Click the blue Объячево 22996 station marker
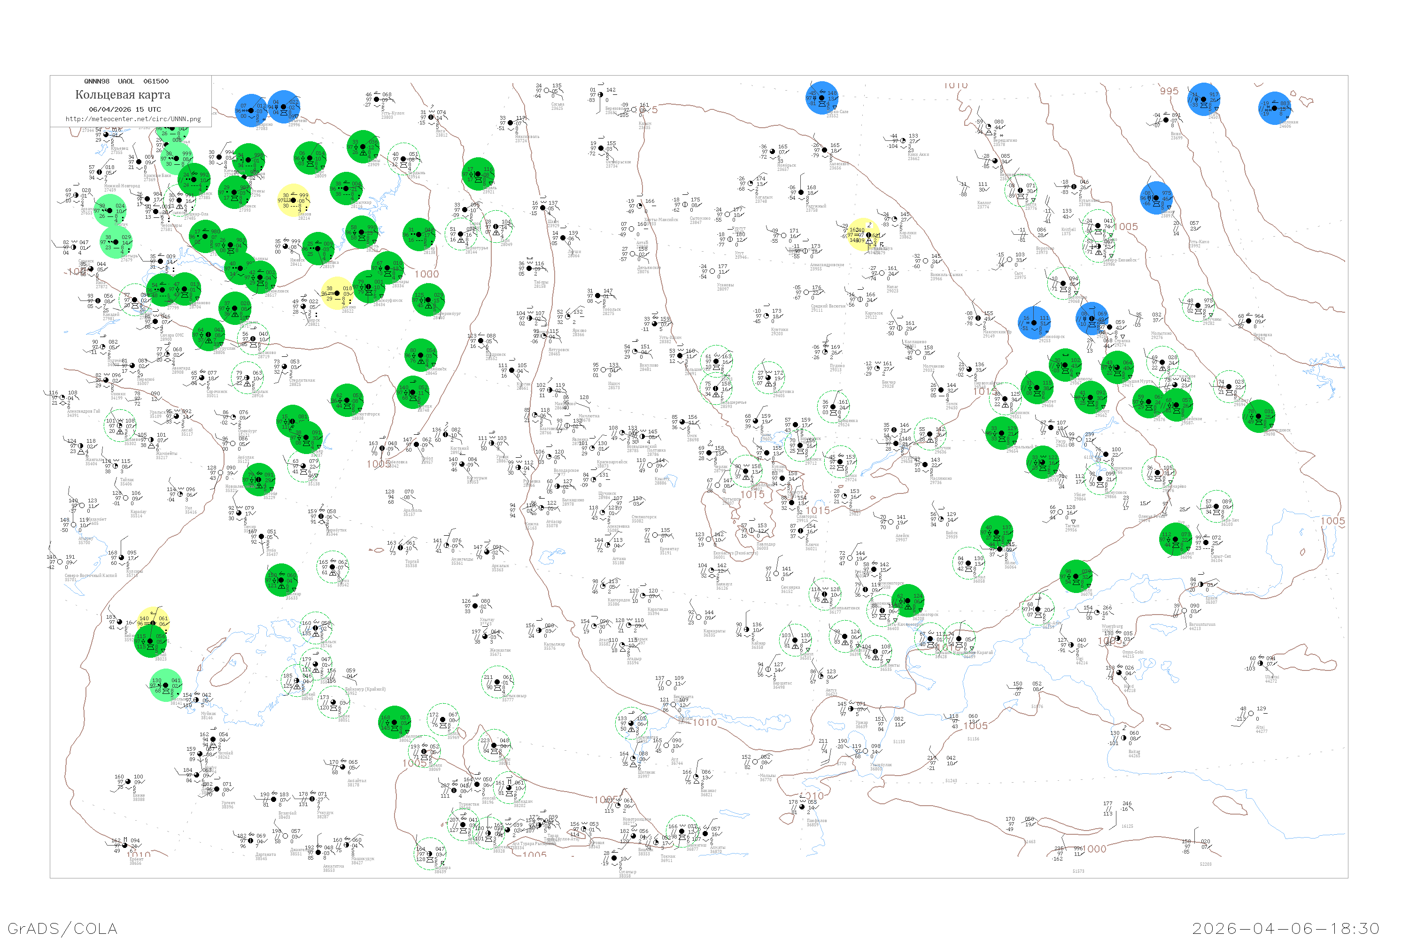Image resolution: width=1409 pixels, height=939 pixels. tap(284, 107)
